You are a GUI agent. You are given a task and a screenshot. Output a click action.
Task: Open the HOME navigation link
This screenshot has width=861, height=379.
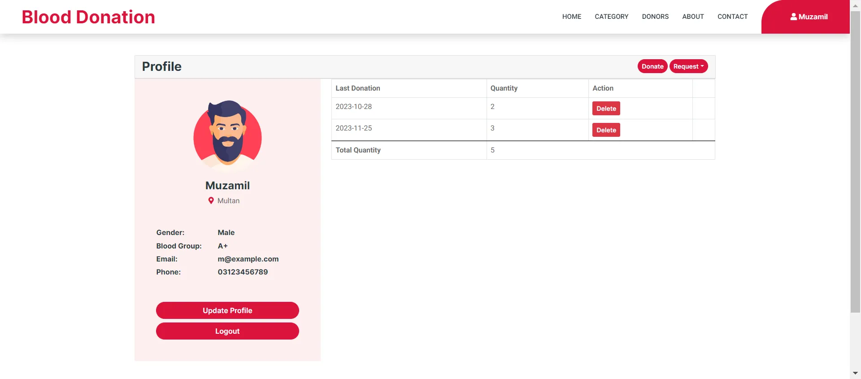pos(571,17)
